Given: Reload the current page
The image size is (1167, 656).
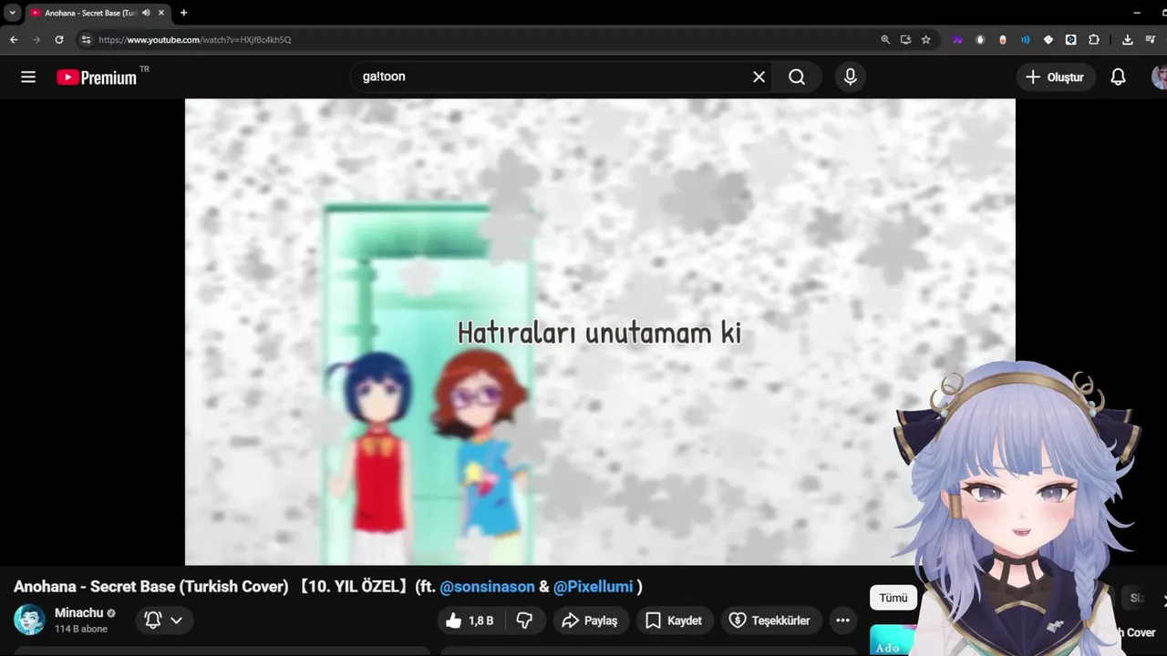Looking at the screenshot, I should 59,40.
